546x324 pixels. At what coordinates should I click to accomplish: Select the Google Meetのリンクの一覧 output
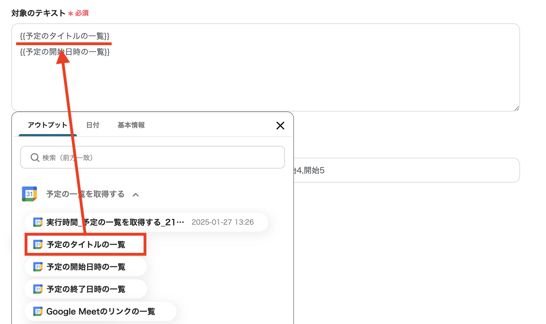(x=101, y=311)
